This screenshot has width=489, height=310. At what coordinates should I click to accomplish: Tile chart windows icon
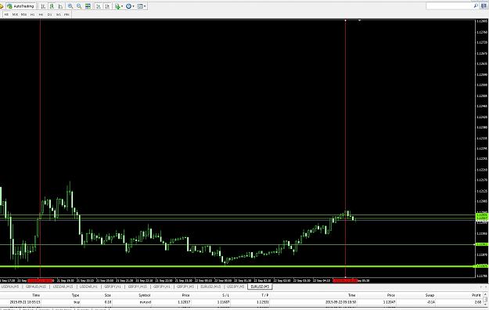88,6
